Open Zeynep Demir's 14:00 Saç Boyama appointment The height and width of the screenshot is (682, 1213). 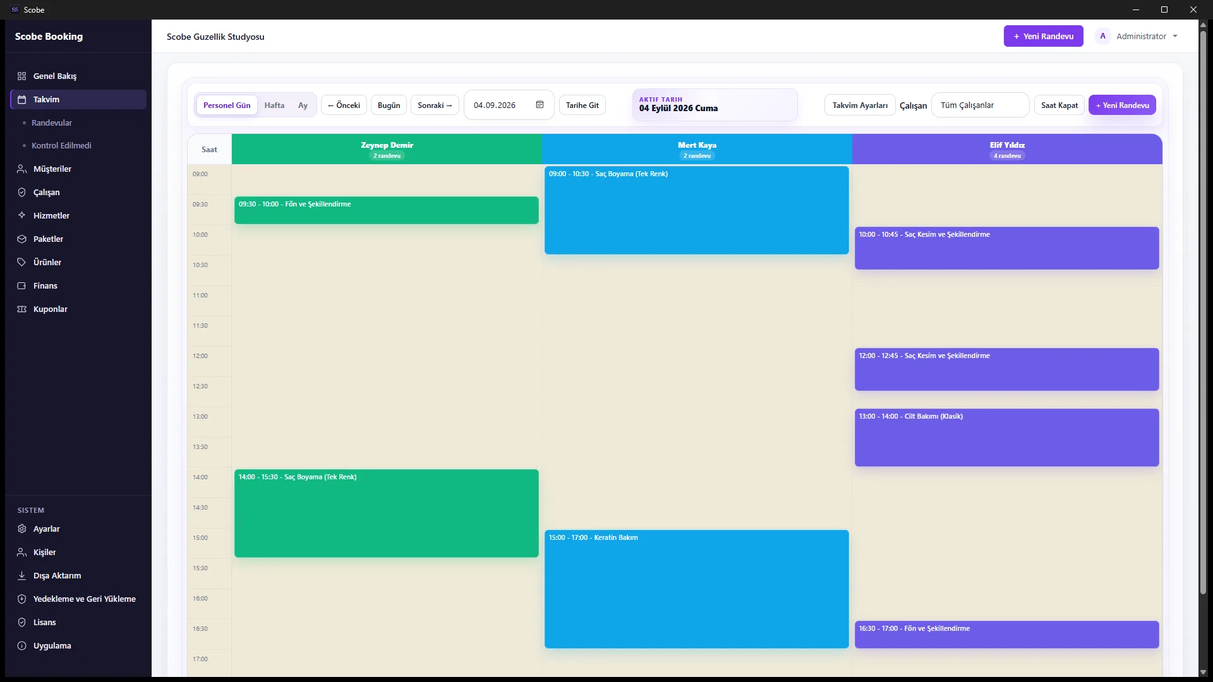(386, 513)
